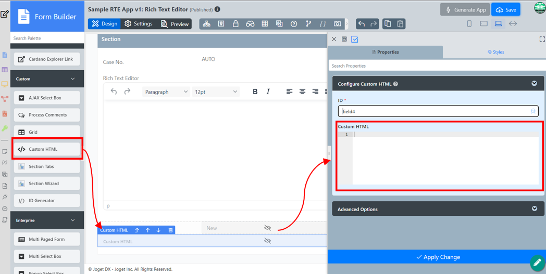Click into the Search Properties field

(x=437, y=66)
